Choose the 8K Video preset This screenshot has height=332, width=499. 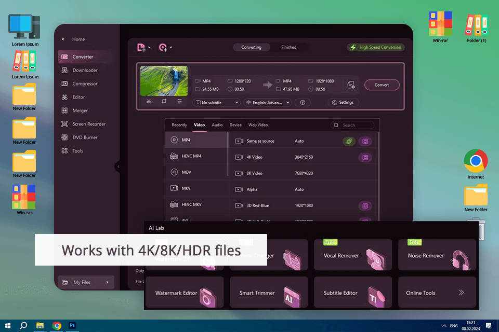point(304,173)
